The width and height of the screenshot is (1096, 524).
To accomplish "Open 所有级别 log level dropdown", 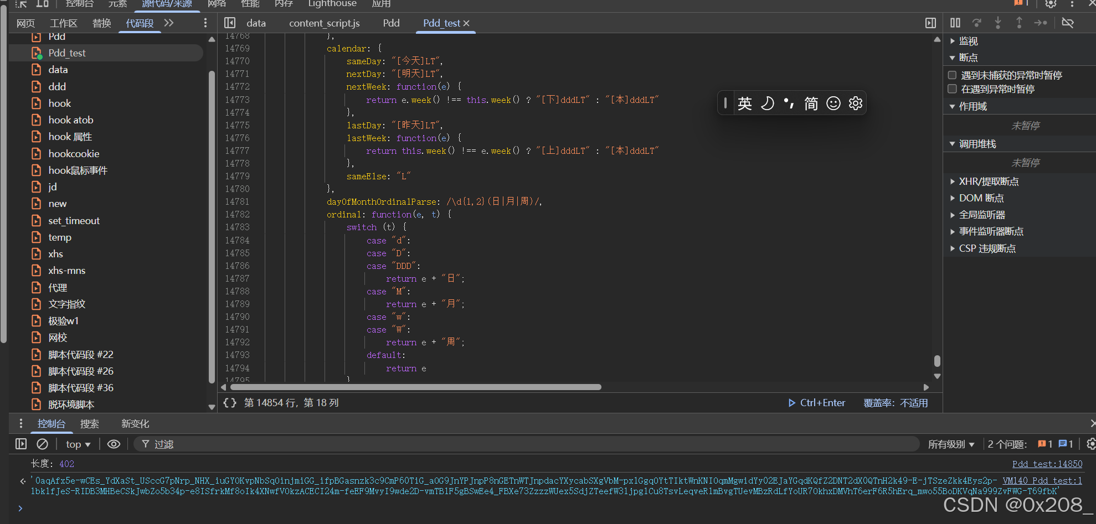I will (x=951, y=444).
